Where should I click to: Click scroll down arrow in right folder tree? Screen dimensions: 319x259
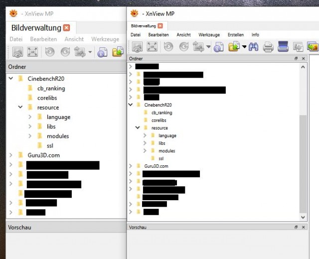303,217
